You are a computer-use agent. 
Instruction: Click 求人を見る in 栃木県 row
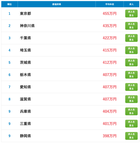131,75
